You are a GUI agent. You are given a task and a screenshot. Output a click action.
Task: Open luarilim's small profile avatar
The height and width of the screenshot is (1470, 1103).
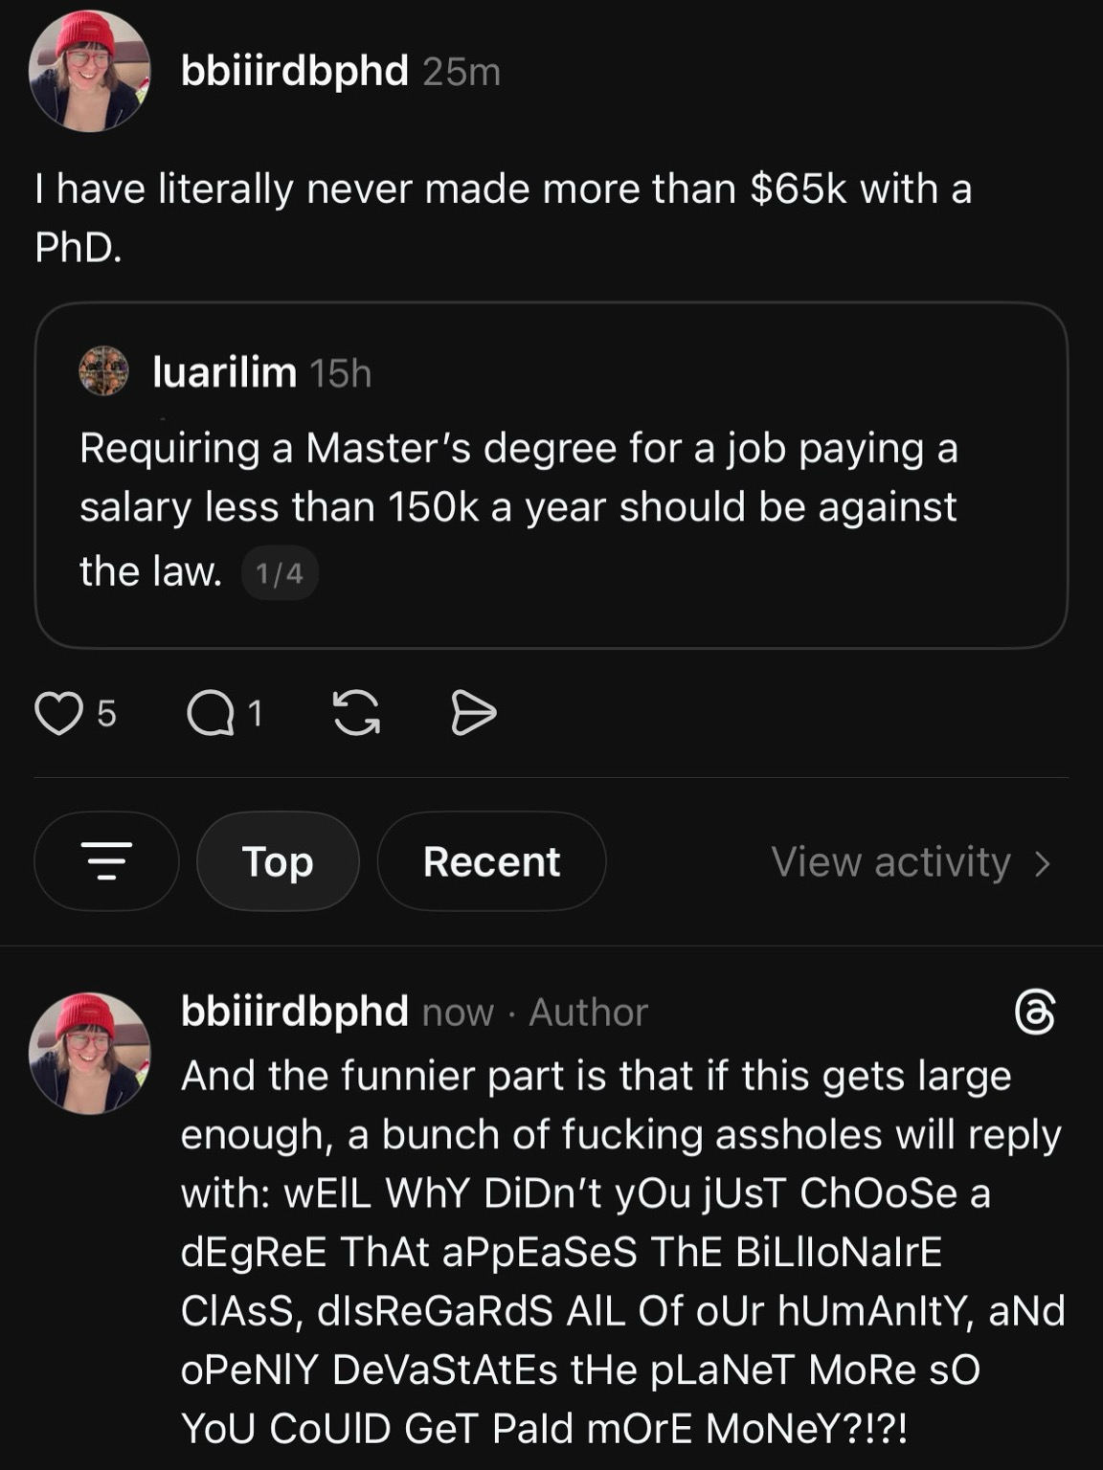pyautogui.click(x=103, y=371)
